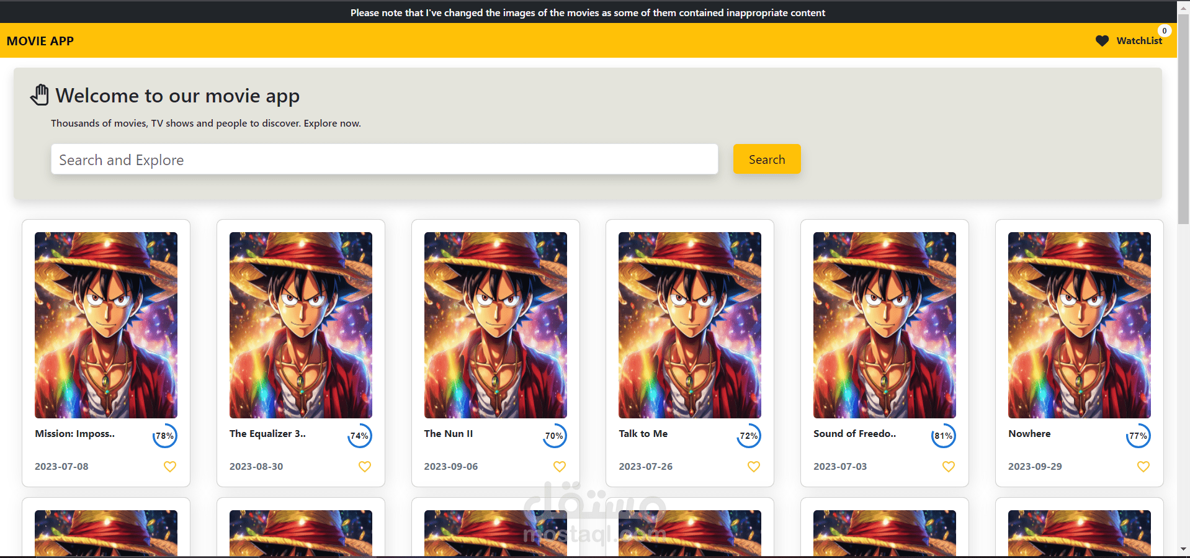Click release date 2023-08-30
The image size is (1190, 558).
(256, 466)
